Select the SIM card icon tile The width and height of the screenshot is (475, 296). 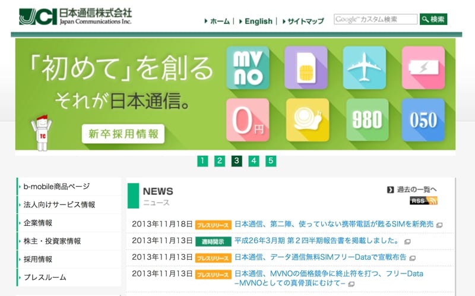tap(306, 68)
